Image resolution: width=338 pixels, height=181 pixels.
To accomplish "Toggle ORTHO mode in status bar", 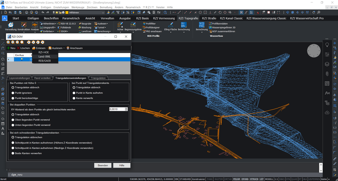I will click(228, 179).
